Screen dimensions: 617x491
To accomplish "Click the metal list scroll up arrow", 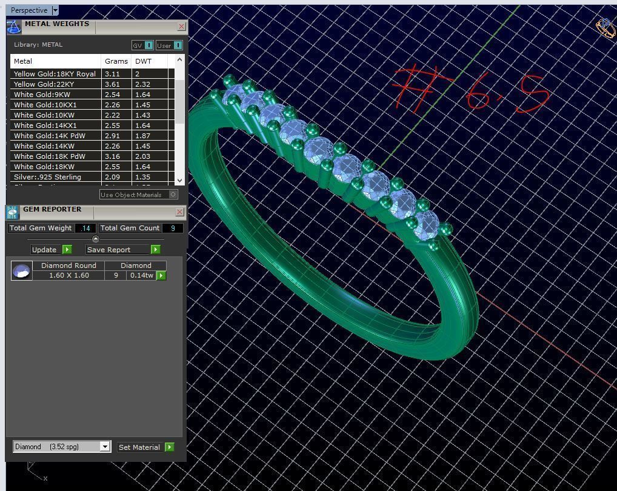I will (x=179, y=59).
